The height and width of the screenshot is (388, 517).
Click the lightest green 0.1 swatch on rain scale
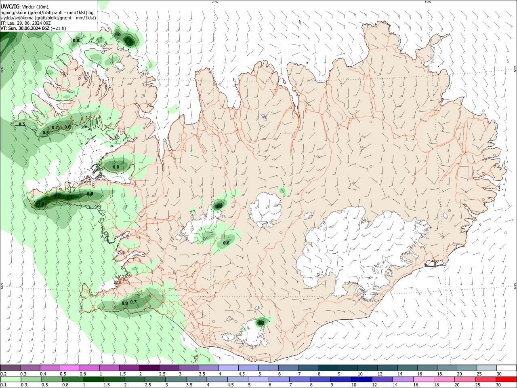click(x=11, y=379)
